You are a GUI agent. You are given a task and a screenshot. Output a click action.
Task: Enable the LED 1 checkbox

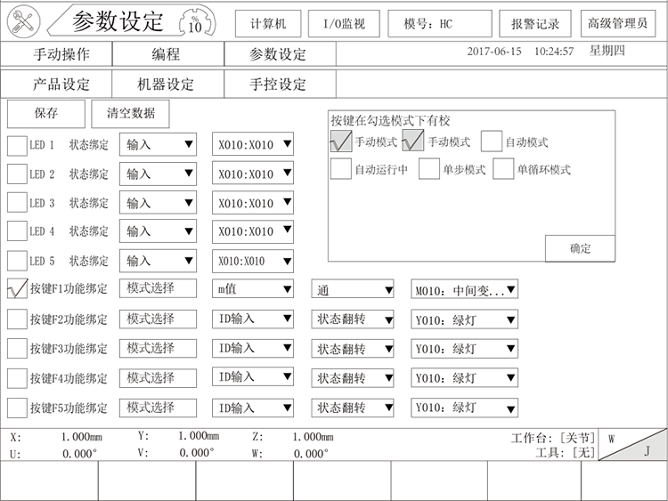click(x=18, y=145)
